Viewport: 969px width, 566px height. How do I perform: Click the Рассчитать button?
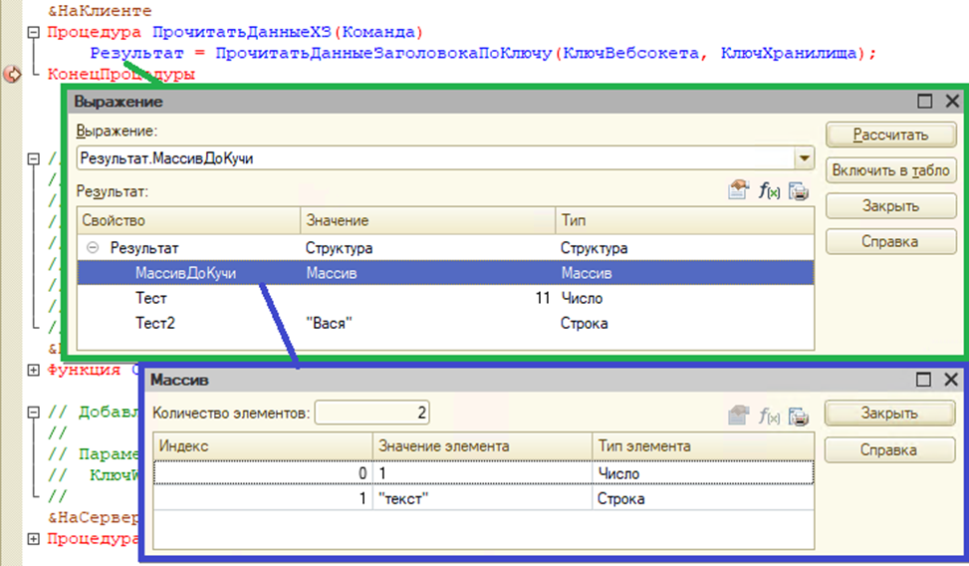point(890,135)
